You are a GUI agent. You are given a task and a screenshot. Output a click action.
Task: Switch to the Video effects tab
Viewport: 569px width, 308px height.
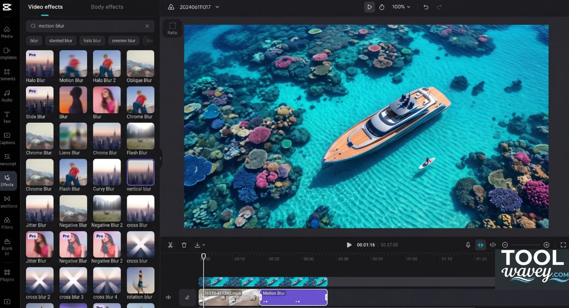coord(46,7)
